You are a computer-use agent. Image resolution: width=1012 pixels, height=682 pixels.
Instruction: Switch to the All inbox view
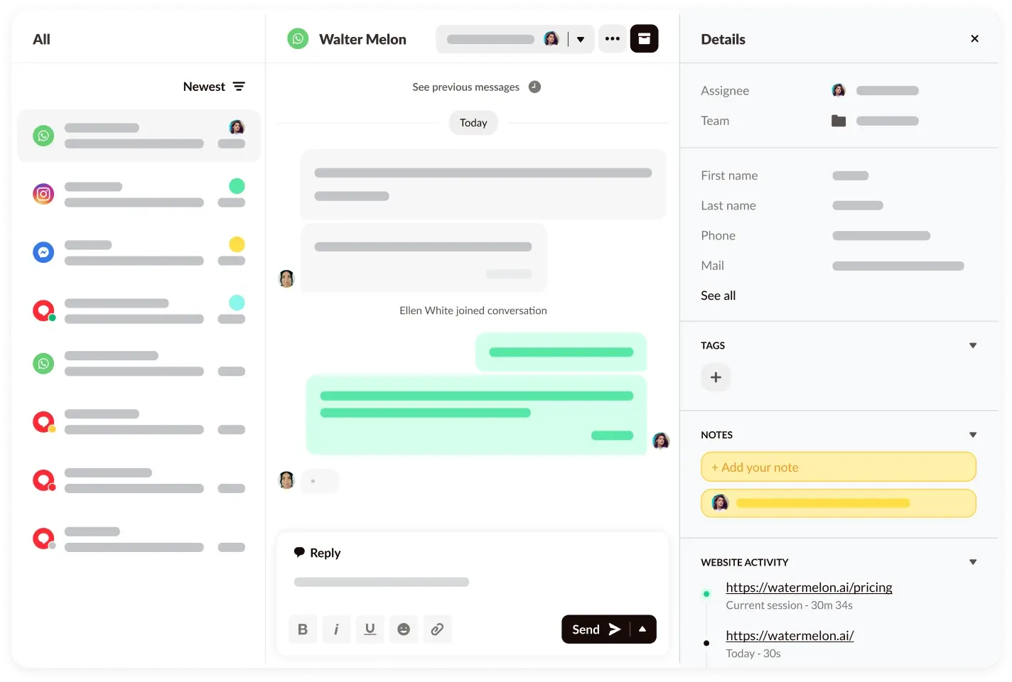[x=41, y=39]
